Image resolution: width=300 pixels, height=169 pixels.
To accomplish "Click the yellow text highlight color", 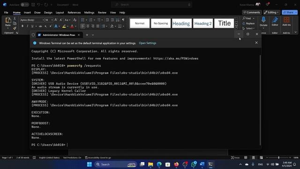I will pyautogui.click(x=64, y=26).
